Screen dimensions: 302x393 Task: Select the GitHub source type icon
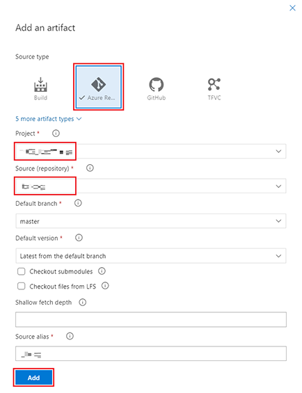[157, 89]
